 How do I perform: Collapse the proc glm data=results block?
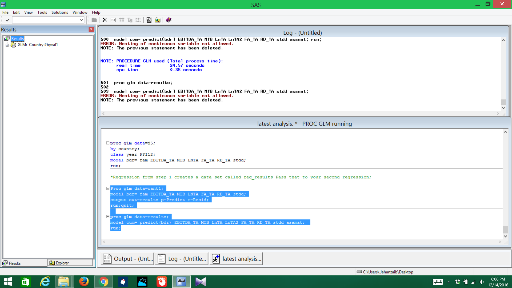(108, 217)
